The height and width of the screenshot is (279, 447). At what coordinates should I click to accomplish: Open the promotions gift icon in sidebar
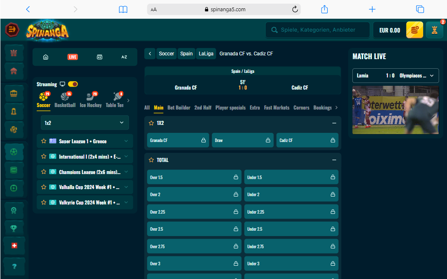click(x=14, y=52)
